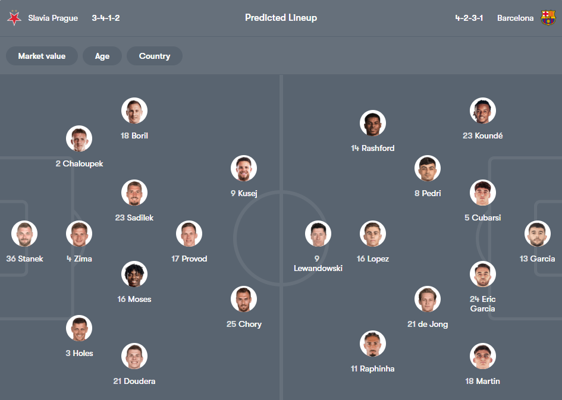Screen dimensions: 562x400
Task: Click the Barcelona club badge
Action: pyautogui.click(x=548, y=18)
